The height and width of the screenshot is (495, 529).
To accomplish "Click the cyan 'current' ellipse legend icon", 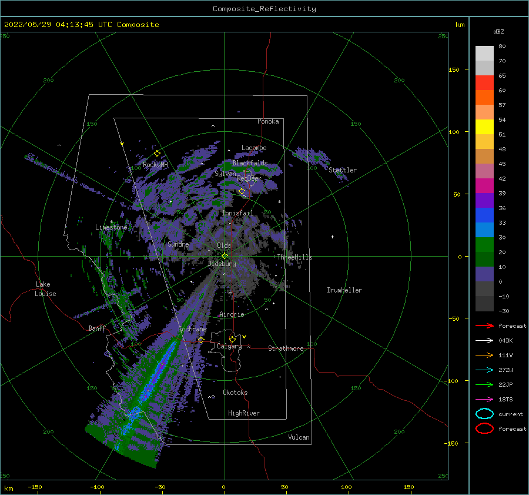I will (x=484, y=414).
